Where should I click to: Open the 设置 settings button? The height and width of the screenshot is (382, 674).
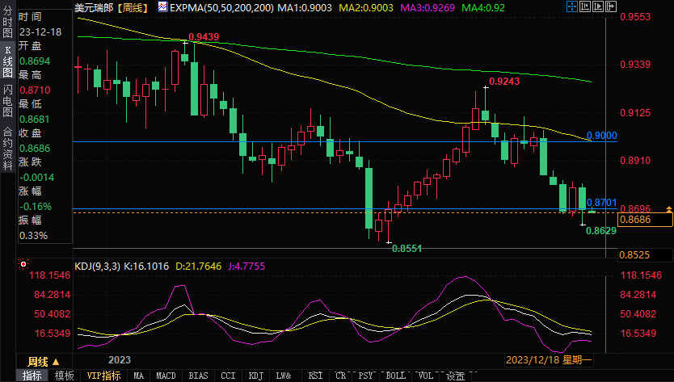(456, 376)
